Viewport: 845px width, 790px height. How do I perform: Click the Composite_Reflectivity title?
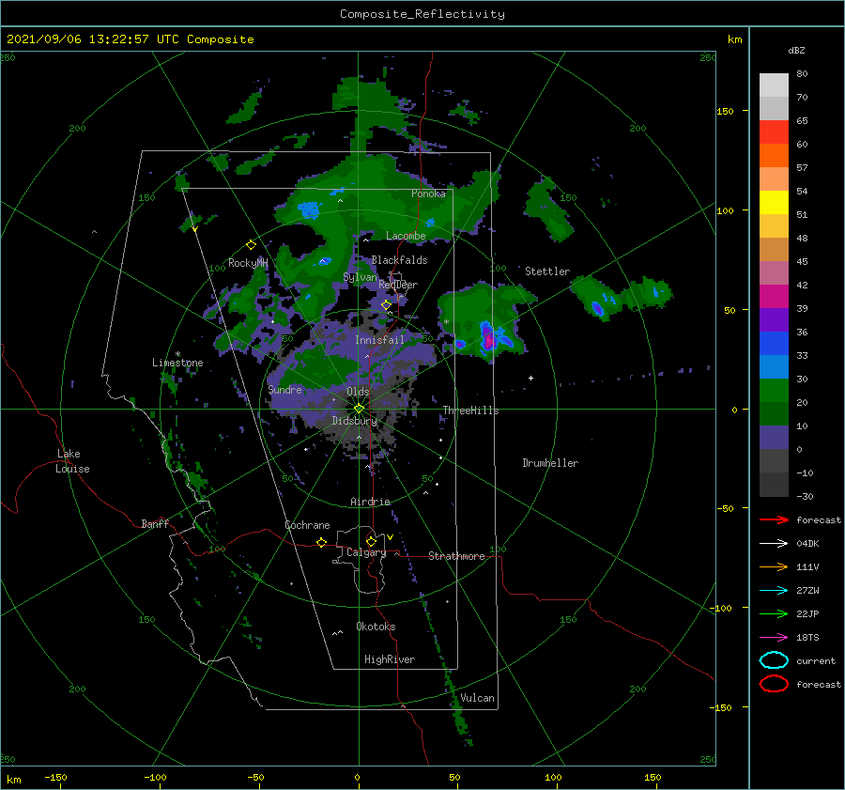pyautogui.click(x=422, y=14)
